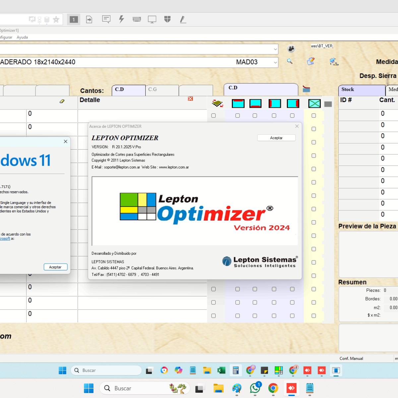Viewport: 398px width, 398px height.
Task: Open Calculator from the inner taskbar
Action: (x=236, y=370)
